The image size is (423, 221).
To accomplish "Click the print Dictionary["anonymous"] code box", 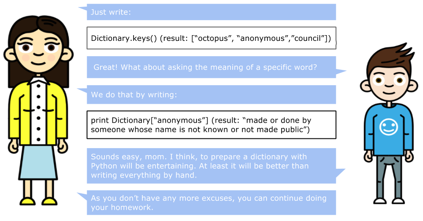I will click(x=211, y=125).
